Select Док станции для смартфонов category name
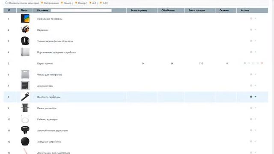The image size is (274, 154). click(54, 153)
